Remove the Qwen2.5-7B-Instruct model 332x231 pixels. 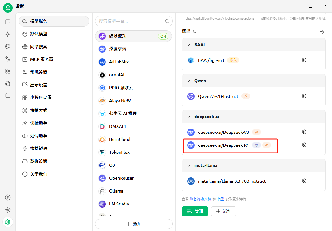pos(315,96)
